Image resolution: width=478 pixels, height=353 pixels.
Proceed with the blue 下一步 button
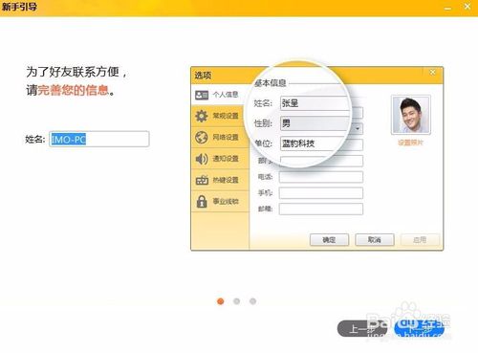point(420,328)
